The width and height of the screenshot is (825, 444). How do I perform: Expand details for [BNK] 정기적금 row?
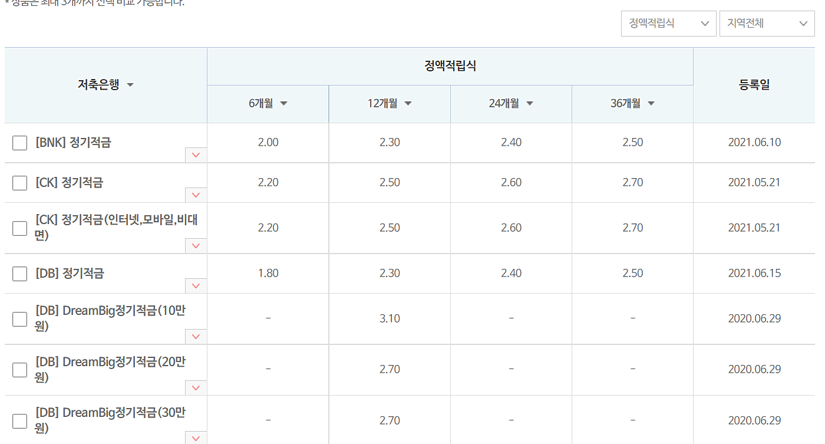tap(196, 155)
